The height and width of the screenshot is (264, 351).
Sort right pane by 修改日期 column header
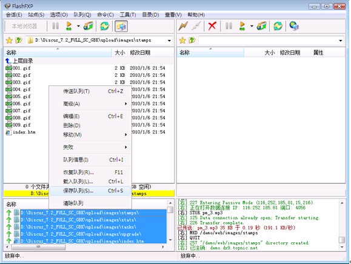(290, 53)
